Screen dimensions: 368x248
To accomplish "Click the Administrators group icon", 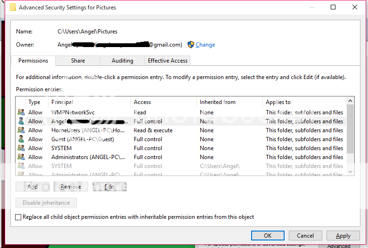I will (21, 157).
